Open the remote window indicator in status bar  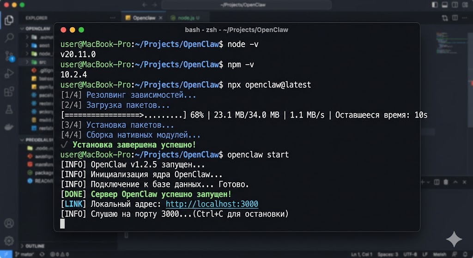[x=6, y=254]
